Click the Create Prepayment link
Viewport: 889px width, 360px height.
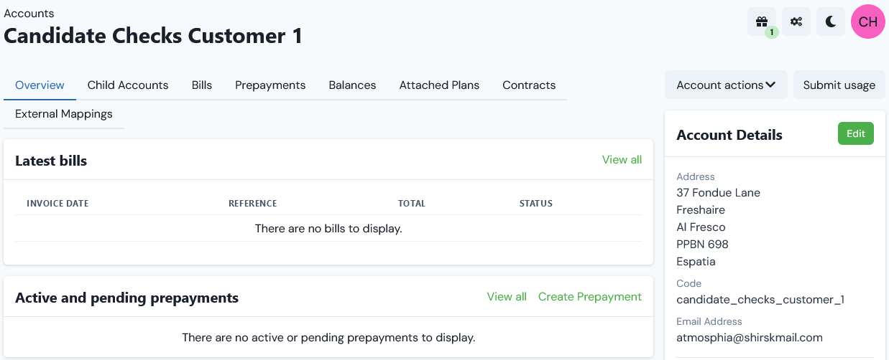(590, 296)
